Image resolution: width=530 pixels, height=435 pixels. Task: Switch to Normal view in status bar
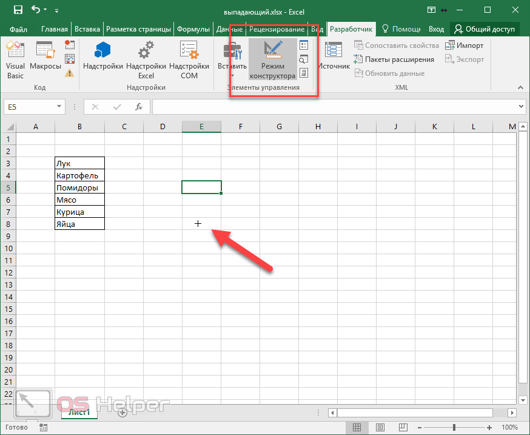click(x=357, y=427)
